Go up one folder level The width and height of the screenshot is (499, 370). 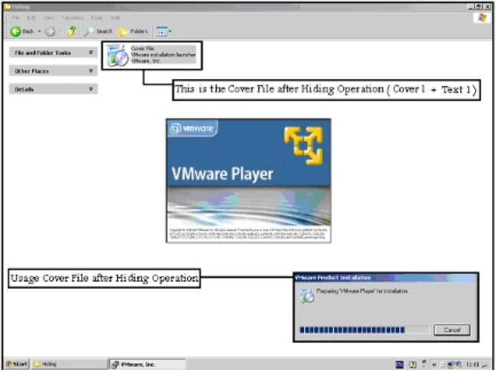(72, 31)
